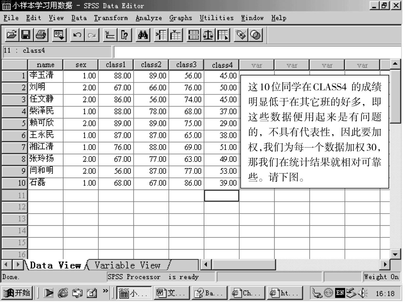Screen dimensions: 405x304
Task: Open the Dialog Recall toolbar icon
Action: pyautogui.click(x=59, y=35)
